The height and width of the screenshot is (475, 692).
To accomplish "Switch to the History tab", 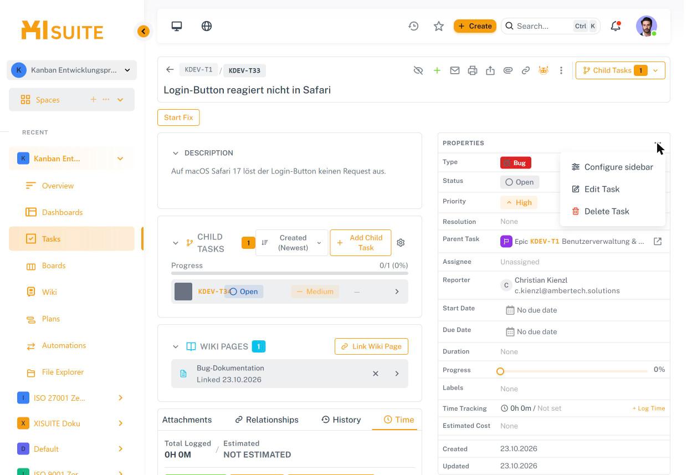I will [x=341, y=420].
